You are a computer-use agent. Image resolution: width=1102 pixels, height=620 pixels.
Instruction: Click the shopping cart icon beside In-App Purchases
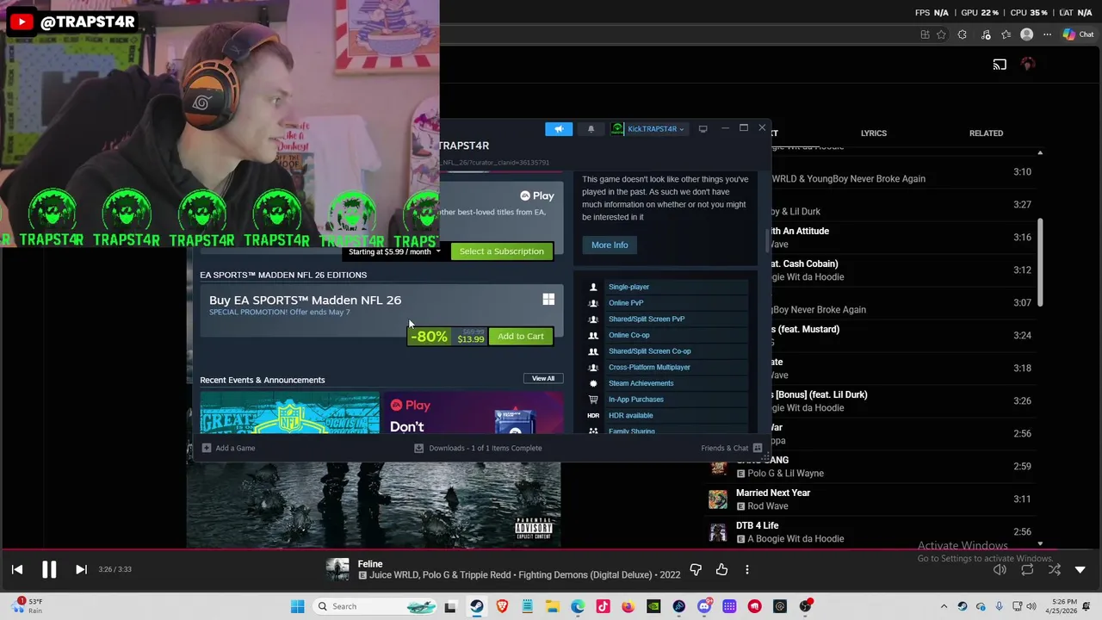[593, 400]
